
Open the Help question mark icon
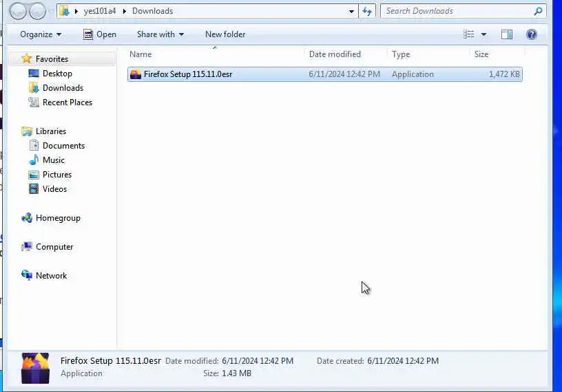tap(532, 34)
